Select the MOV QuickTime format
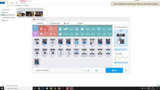The height and width of the screenshot is (90, 160). pyautogui.click(x=76, y=42)
